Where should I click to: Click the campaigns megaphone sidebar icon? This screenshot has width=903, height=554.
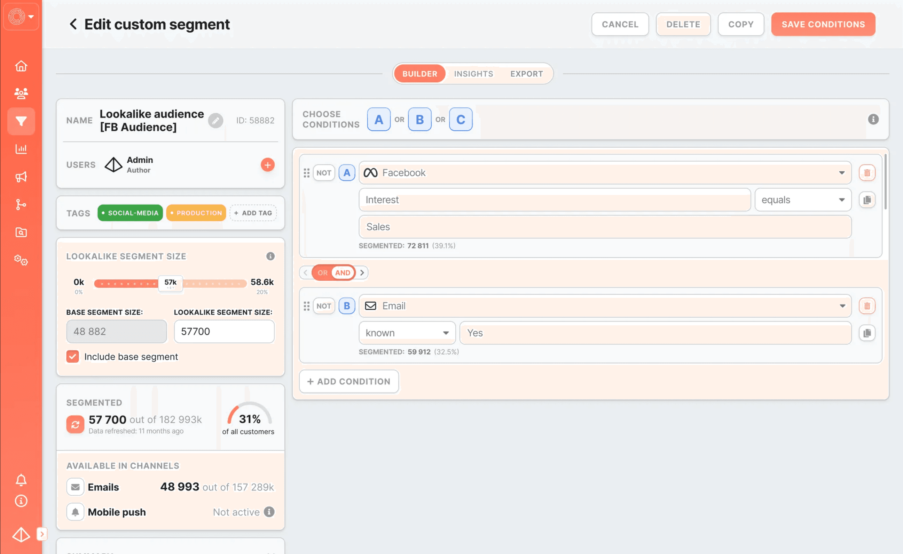click(x=21, y=177)
